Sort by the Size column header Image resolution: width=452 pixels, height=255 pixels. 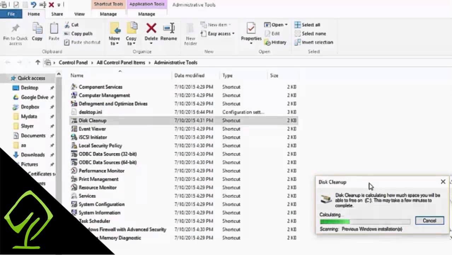[274, 75]
